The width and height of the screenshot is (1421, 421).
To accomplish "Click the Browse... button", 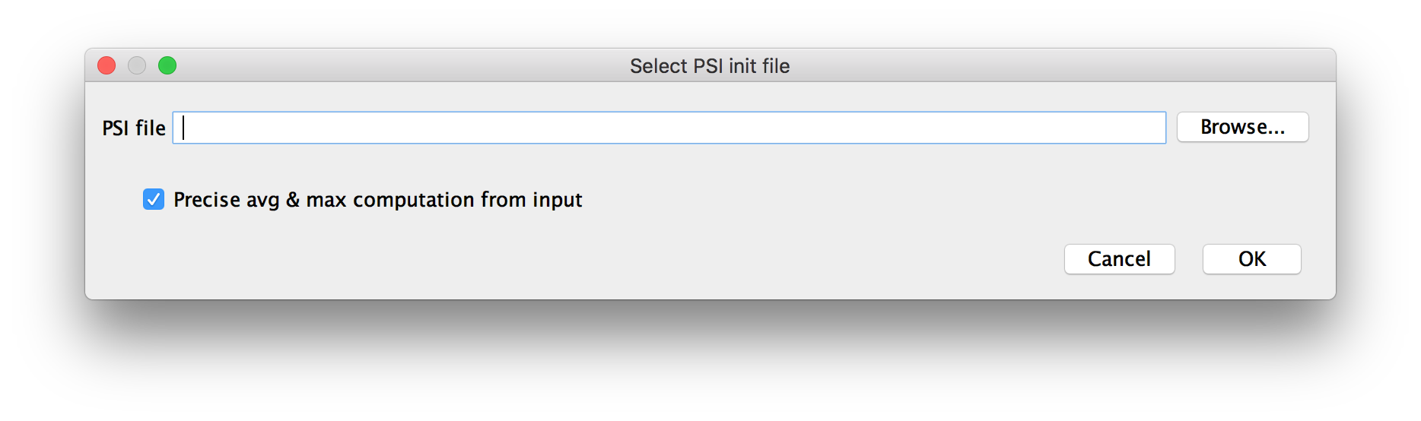I will coord(1242,127).
